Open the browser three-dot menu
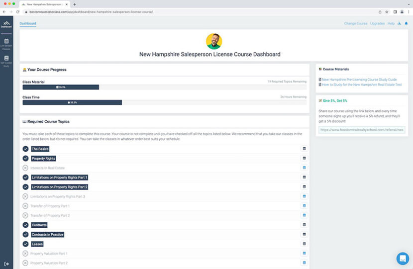This screenshot has width=413, height=269. (x=409, y=11)
